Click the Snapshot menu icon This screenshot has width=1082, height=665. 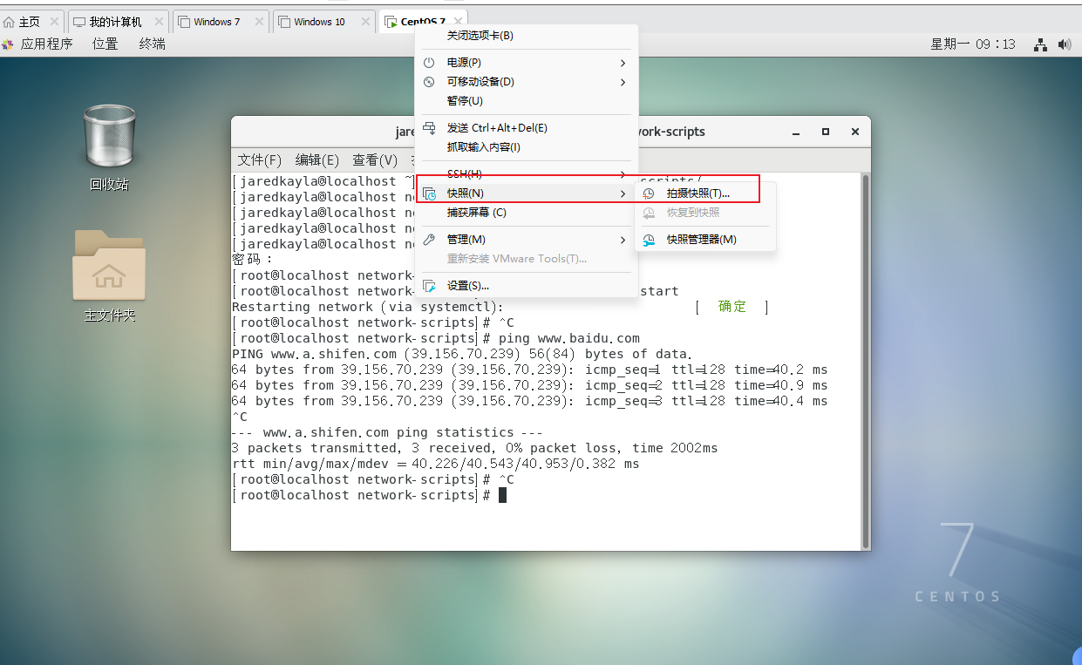pos(429,193)
